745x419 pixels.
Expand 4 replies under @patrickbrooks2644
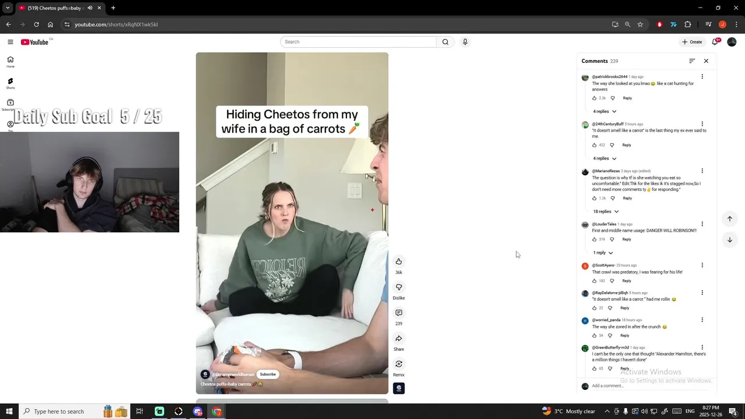[605, 111]
